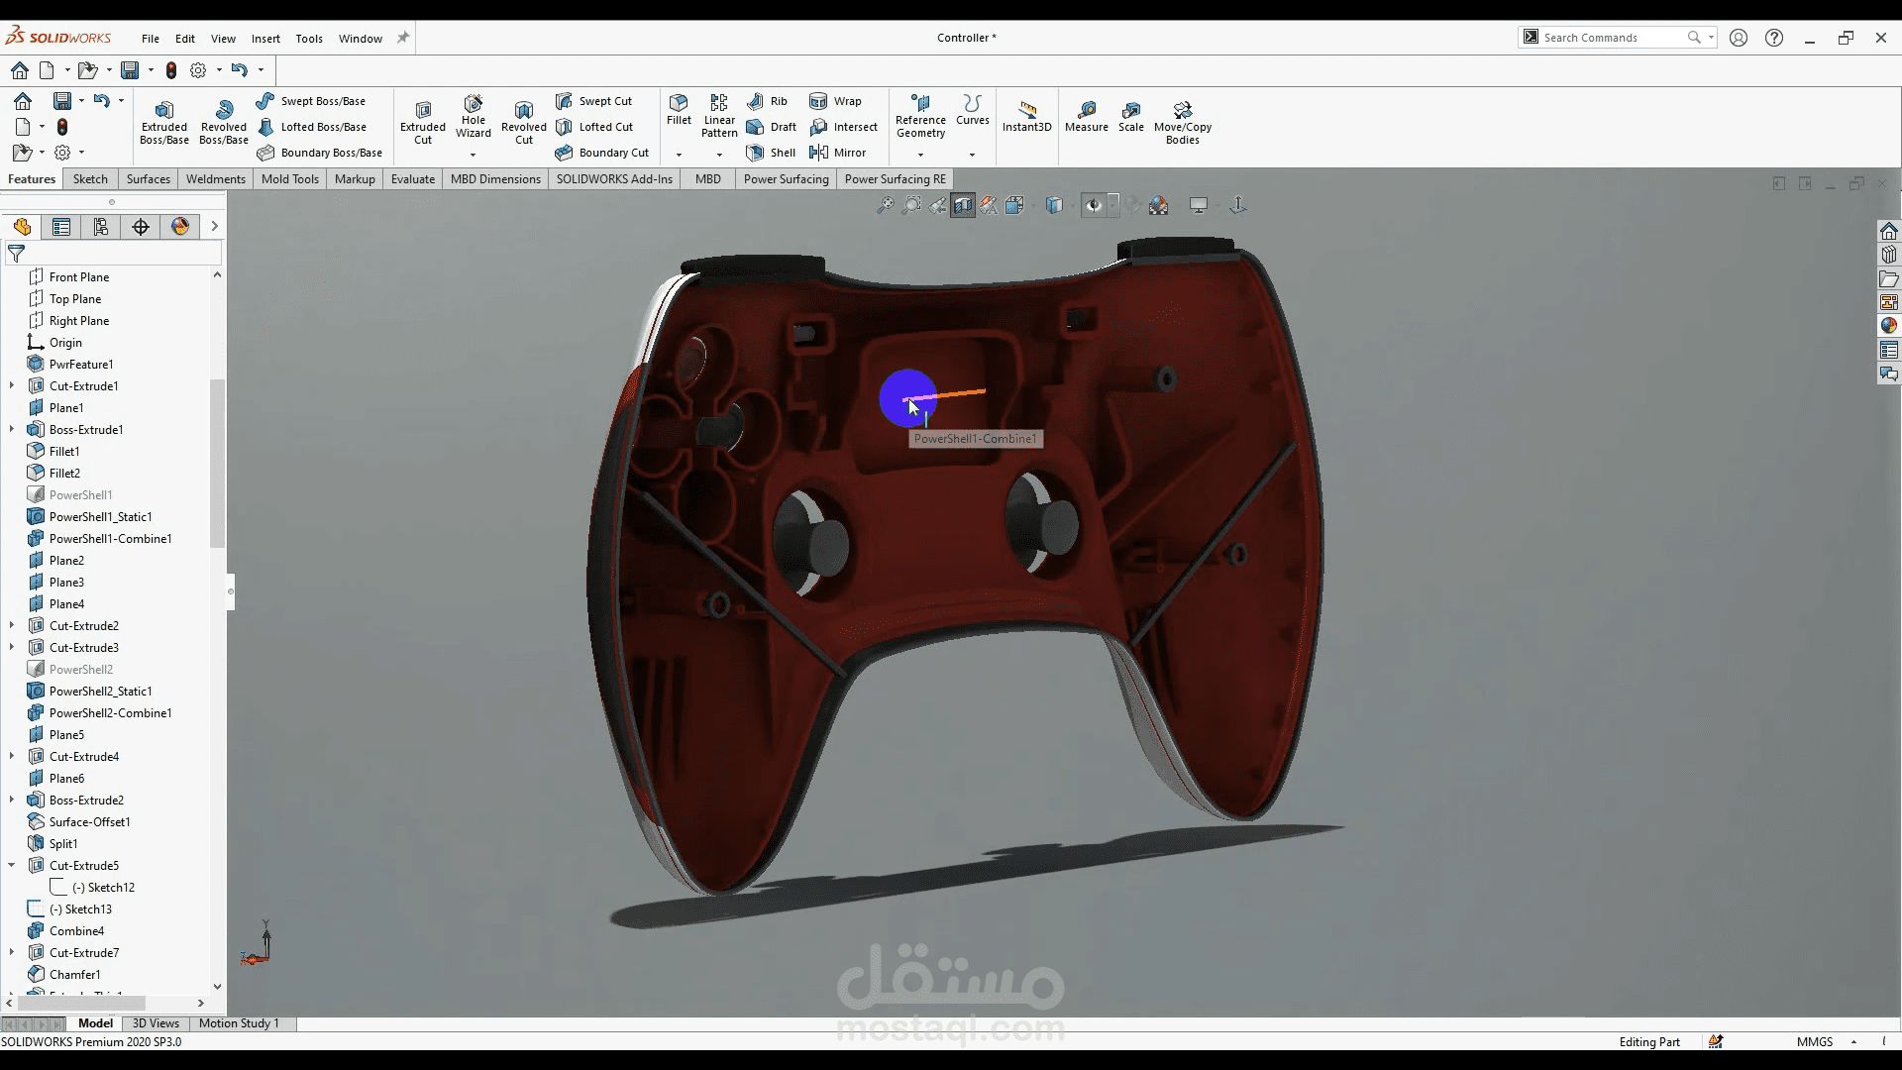Open the Reference Geometry dropdown arrow

tap(920, 155)
